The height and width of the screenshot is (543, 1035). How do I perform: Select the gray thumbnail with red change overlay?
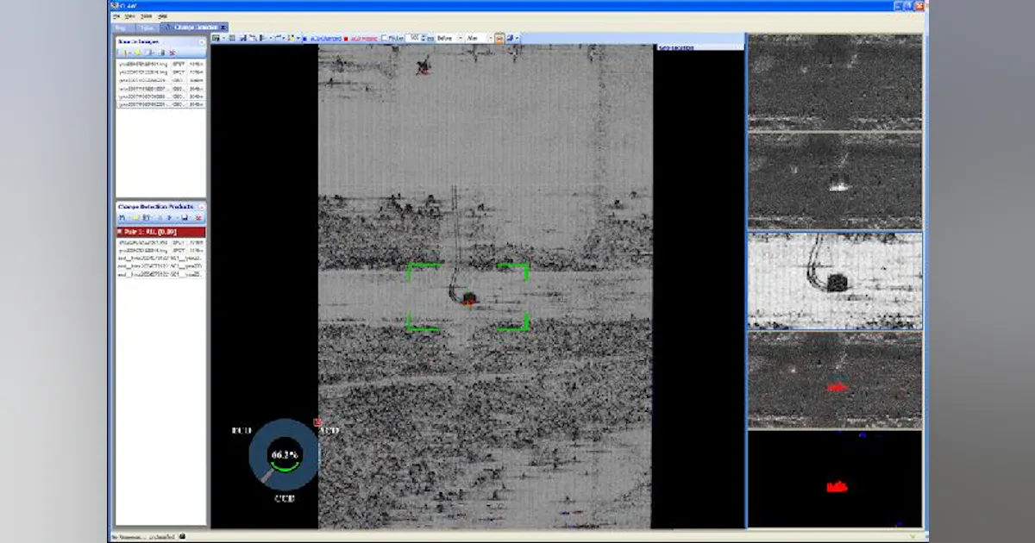835,380
